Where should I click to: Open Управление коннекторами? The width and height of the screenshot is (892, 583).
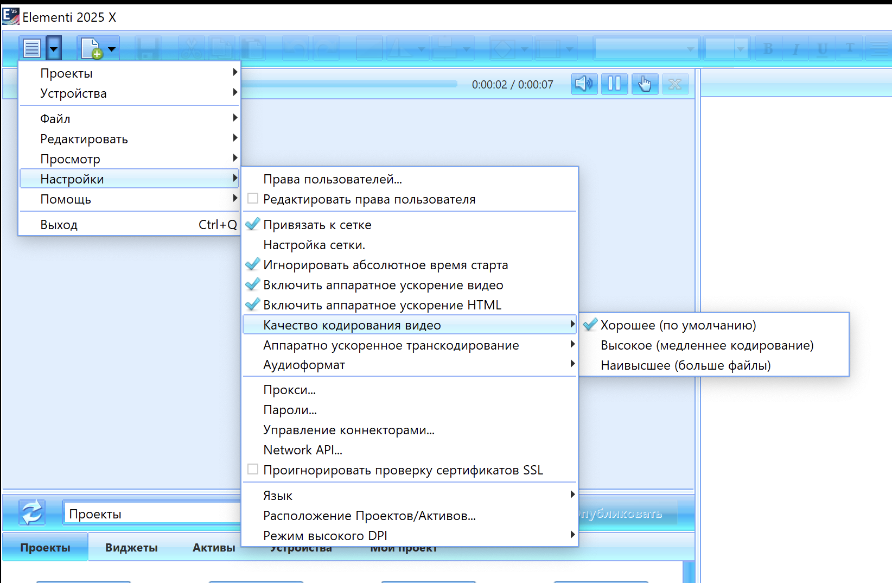pyautogui.click(x=410, y=430)
